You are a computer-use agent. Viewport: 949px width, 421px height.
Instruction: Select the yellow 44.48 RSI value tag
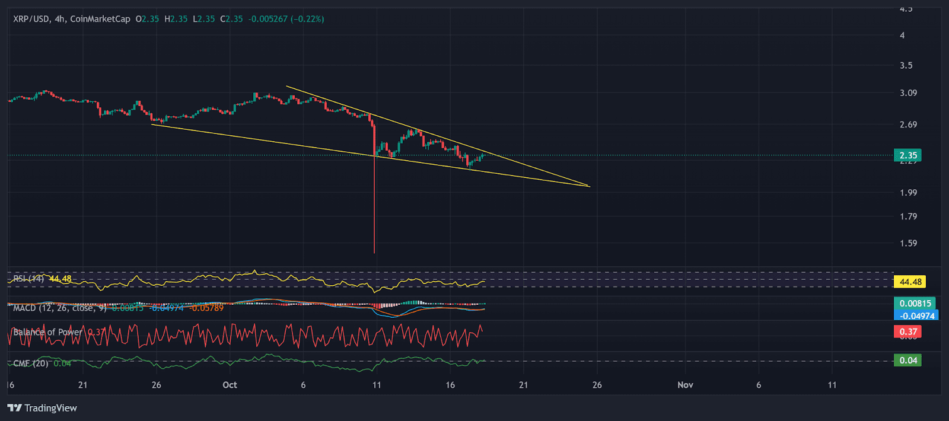point(910,282)
